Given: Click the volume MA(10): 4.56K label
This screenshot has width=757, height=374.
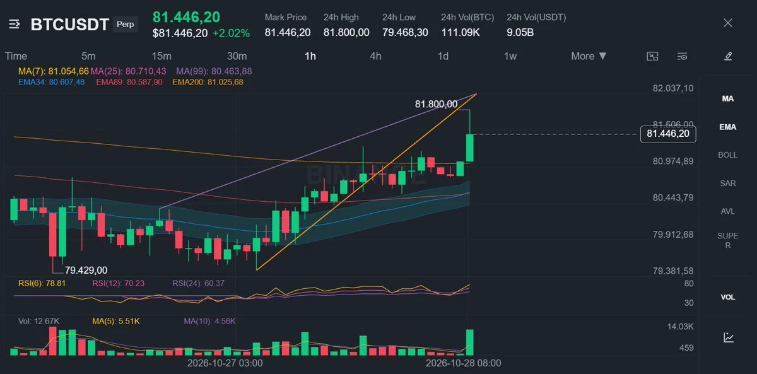Looking at the screenshot, I should pos(209,321).
